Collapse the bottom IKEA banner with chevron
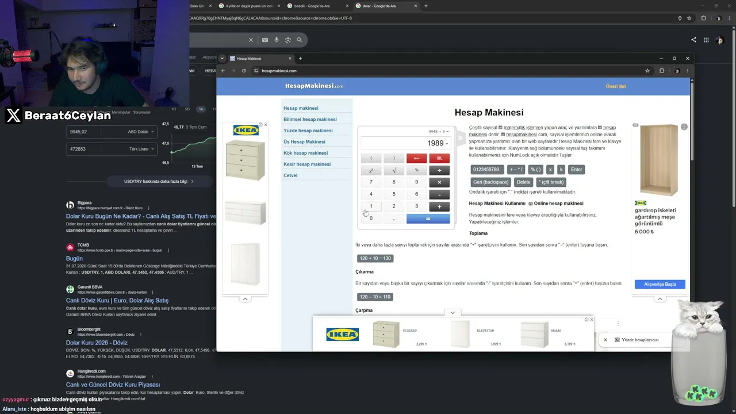 [x=453, y=312]
